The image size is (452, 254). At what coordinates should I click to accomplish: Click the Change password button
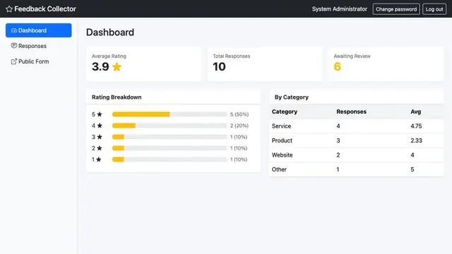pos(396,9)
